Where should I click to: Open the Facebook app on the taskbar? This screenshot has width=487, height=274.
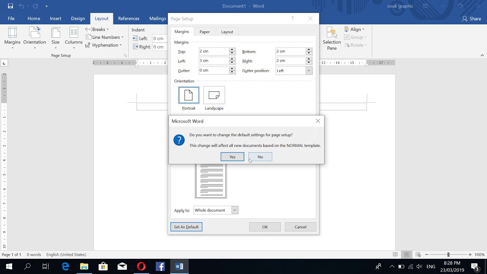pyautogui.click(x=160, y=266)
